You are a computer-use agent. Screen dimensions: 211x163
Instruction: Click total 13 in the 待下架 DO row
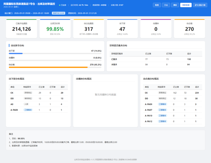click(x=62, y=98)
